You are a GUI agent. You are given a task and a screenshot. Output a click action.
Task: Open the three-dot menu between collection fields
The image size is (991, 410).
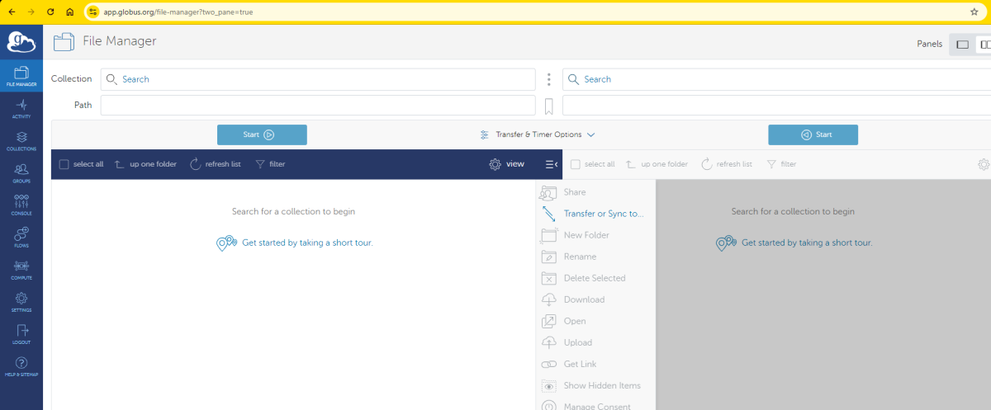coord(548,79)
